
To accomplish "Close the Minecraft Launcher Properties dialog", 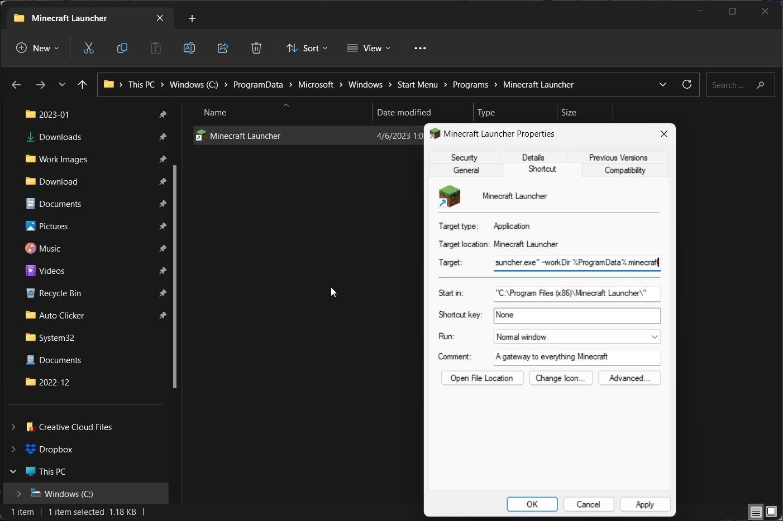I will (x=664, y=134).
